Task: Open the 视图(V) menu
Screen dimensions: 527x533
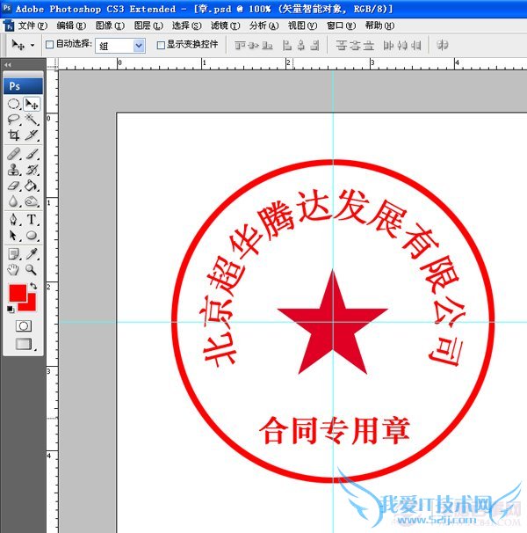Action: [x=302, y=26]
